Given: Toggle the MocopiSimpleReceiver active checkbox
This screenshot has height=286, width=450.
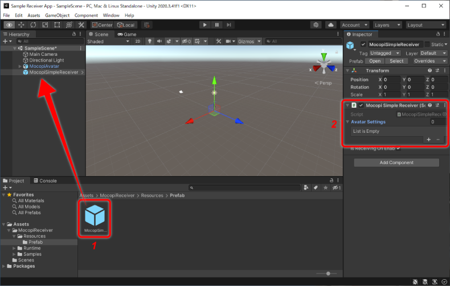Looking at the screenshot, I should [x=363, y=44].
